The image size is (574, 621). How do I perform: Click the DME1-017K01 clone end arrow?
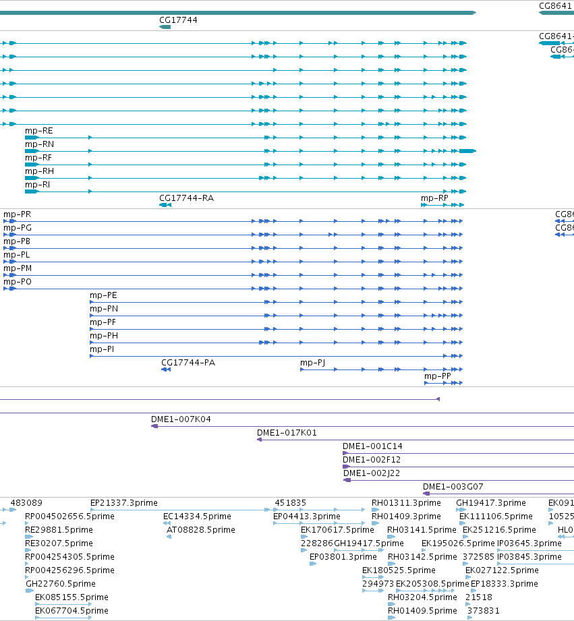point(259,440)
